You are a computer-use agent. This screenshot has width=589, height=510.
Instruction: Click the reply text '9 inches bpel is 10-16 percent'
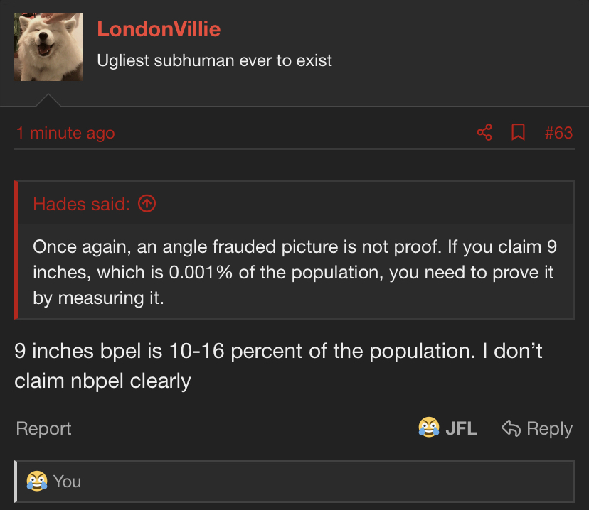click(x=119, y=351)
